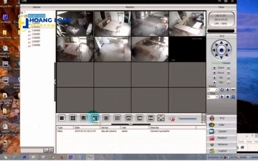
Task: Toggle the muted speaker icon with red X
Action: pos(172,119)
